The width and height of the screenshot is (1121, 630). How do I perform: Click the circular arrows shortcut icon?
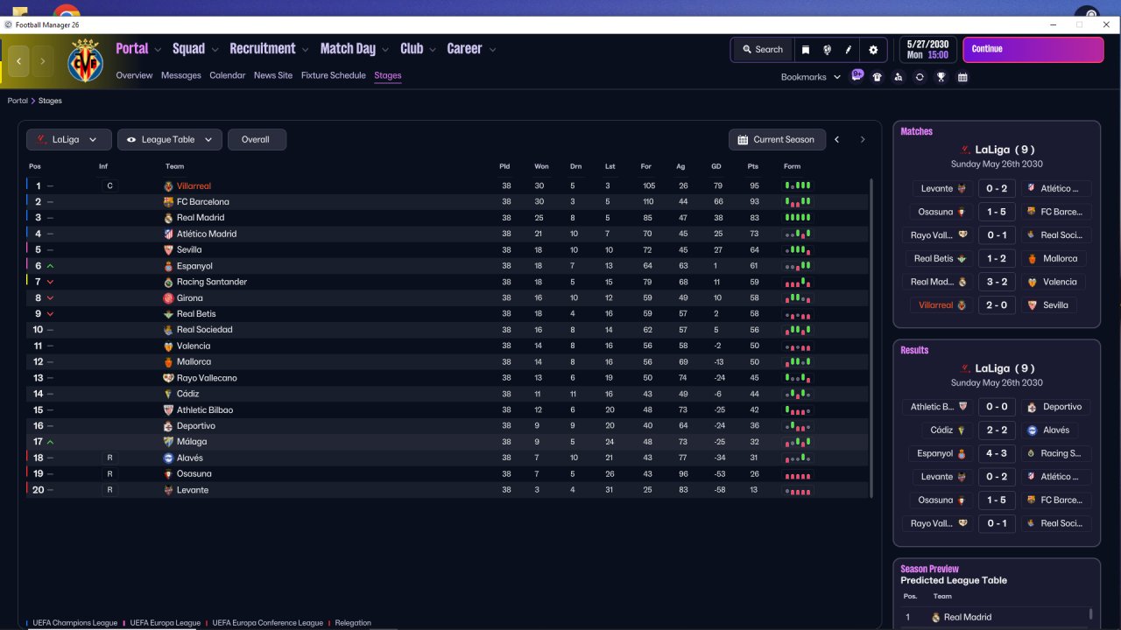920,77
